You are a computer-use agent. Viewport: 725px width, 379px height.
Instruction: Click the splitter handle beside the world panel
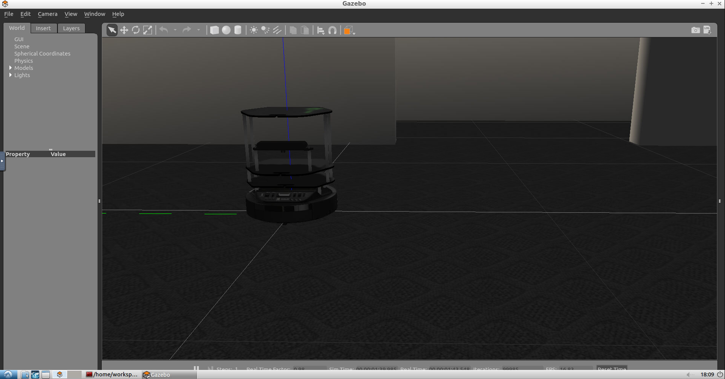click(x=99, y=201)
